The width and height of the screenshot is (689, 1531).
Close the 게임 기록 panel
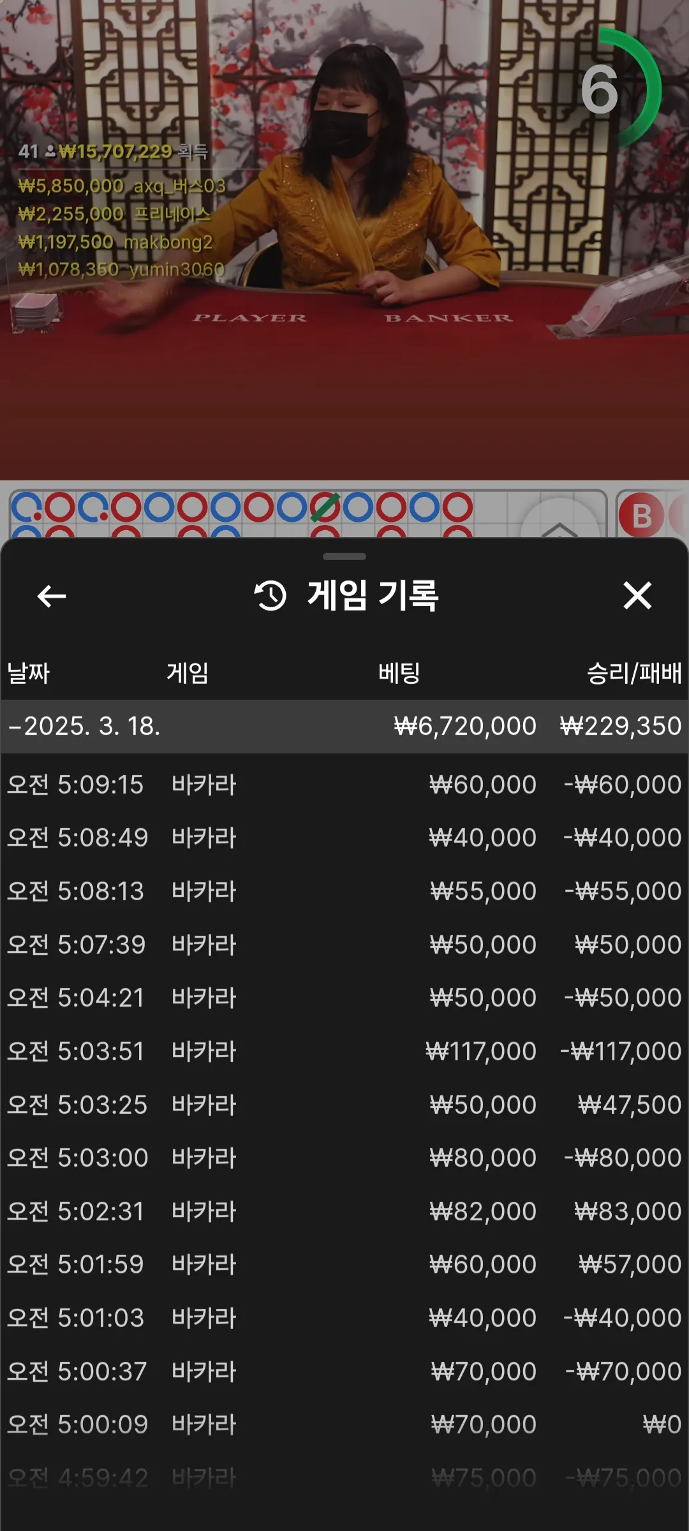(637, 596)
